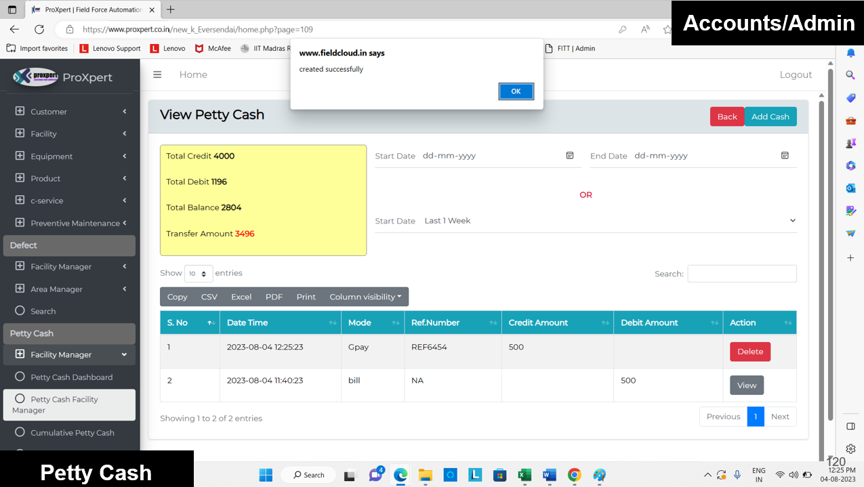The height and width of the screenshot is (487, 864).
Task: Click the Edge sidebar search icon
Action: [850, 75]
